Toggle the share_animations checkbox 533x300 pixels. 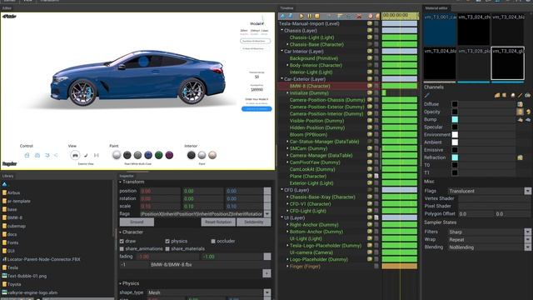tap(122, 249)
